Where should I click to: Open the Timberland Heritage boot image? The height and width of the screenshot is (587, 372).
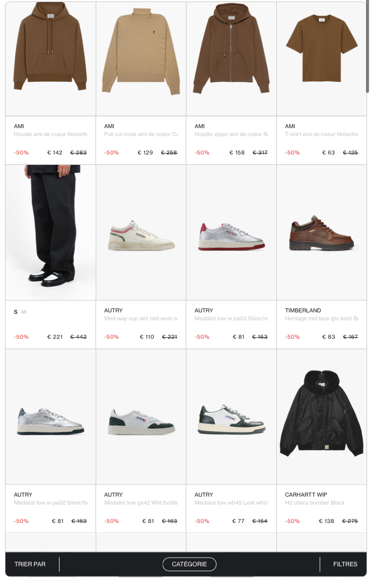click(321, 232)
